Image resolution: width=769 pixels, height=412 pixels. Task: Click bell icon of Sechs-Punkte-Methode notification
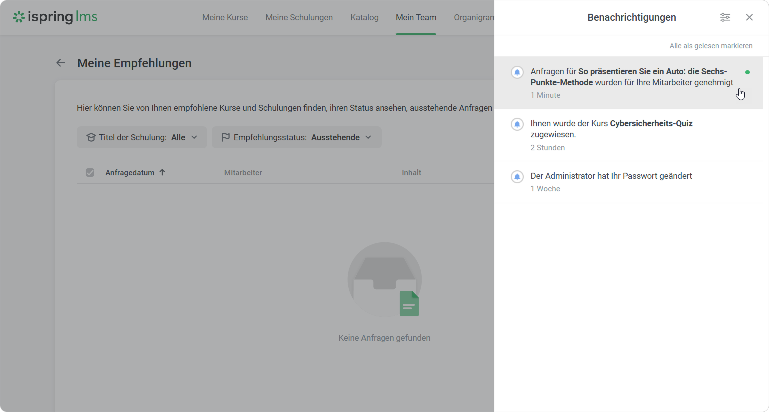pos(517,72)
